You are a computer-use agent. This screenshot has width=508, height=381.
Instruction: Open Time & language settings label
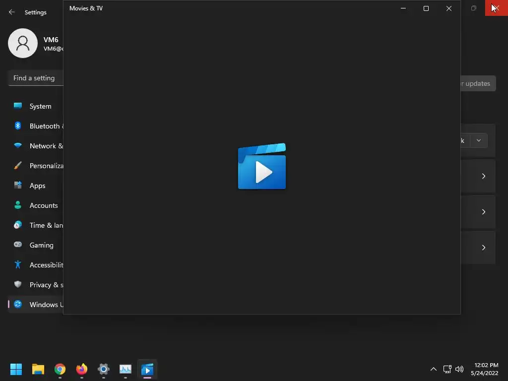(46, 225)
